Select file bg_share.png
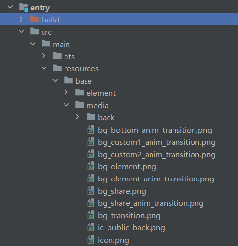The image size is (238, 246). click(122, 191)
